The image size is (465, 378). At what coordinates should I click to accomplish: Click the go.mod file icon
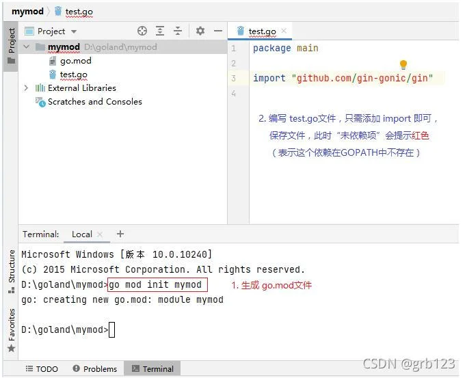pyautogui.click(x=52, y=61)
